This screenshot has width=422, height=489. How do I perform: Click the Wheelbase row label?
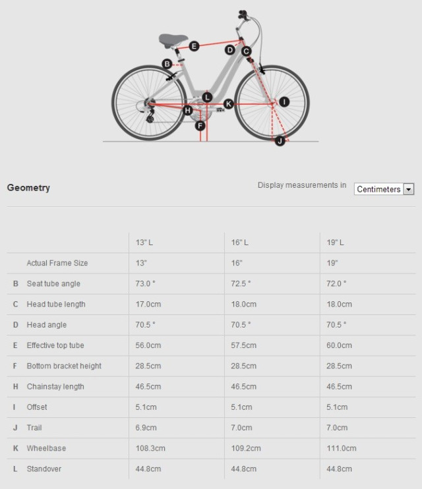click(x=46, y=448)
